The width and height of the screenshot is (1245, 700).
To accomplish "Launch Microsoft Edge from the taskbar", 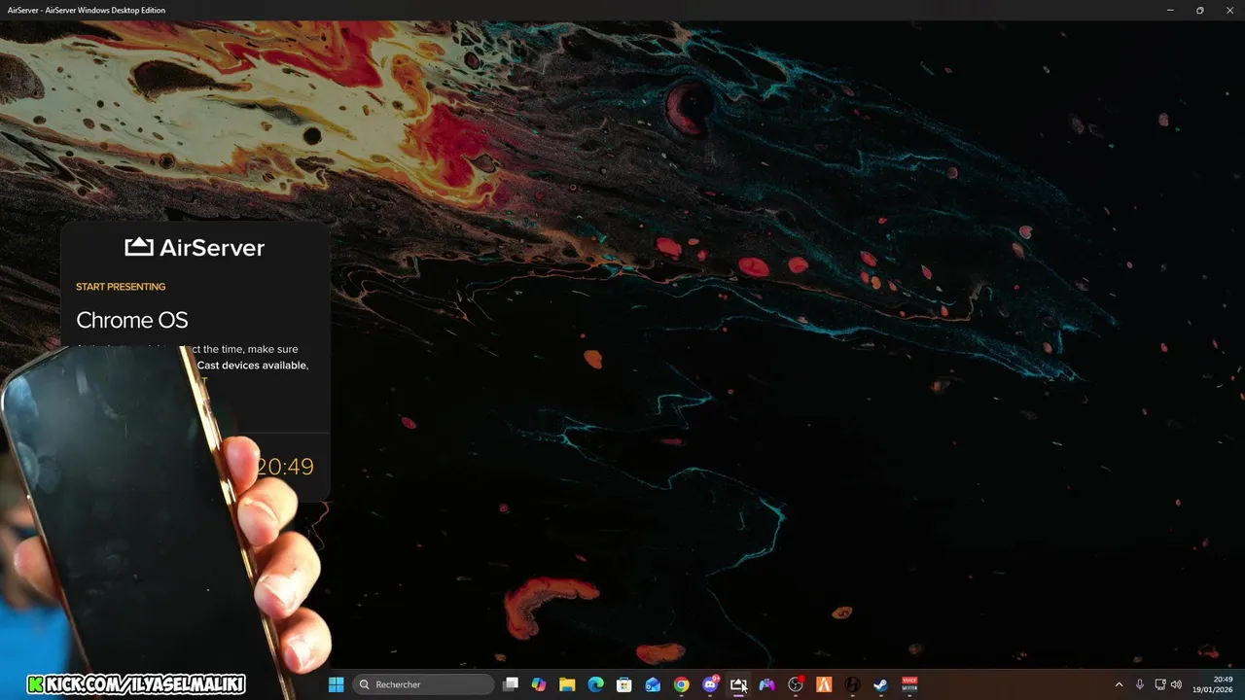I will [596, 684].
